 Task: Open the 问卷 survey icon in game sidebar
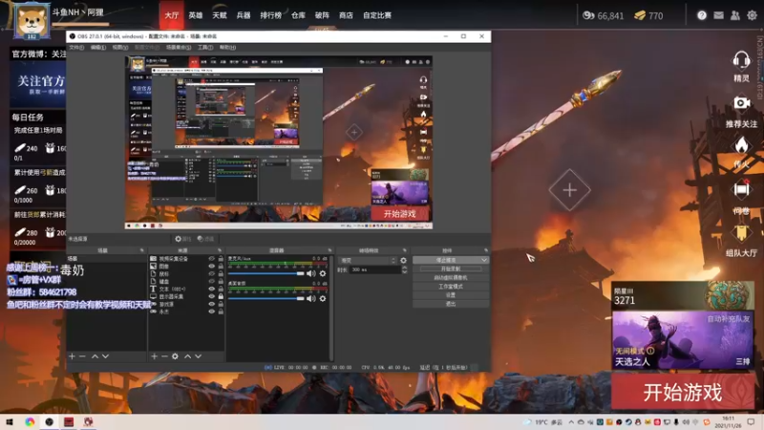tap(741, 189)
